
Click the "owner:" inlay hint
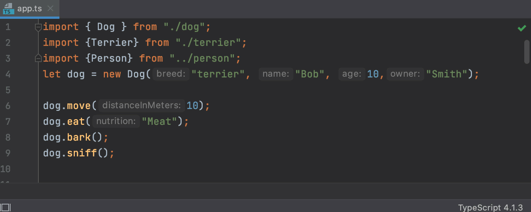(405, 74)
